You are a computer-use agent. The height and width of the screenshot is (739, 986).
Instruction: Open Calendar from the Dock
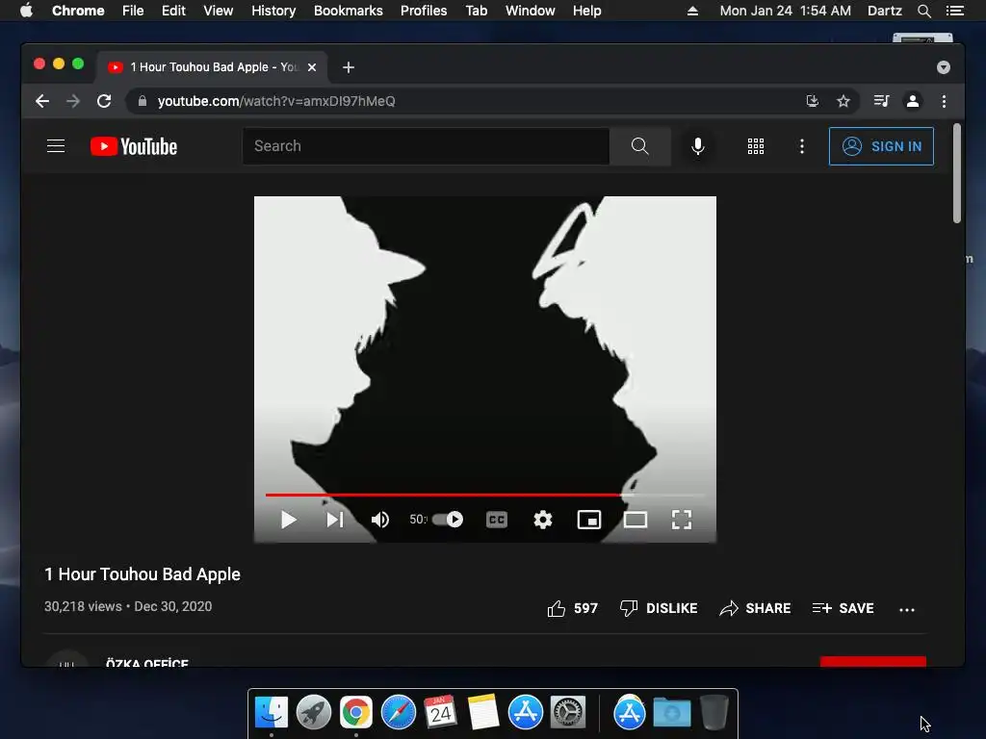(441, 713)
